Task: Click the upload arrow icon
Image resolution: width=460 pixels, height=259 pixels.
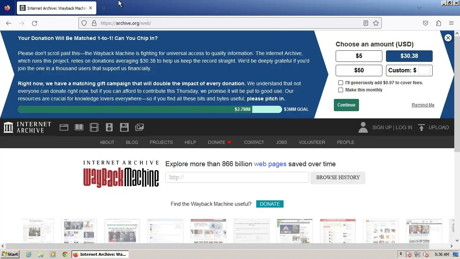Action: pos(422,127)
